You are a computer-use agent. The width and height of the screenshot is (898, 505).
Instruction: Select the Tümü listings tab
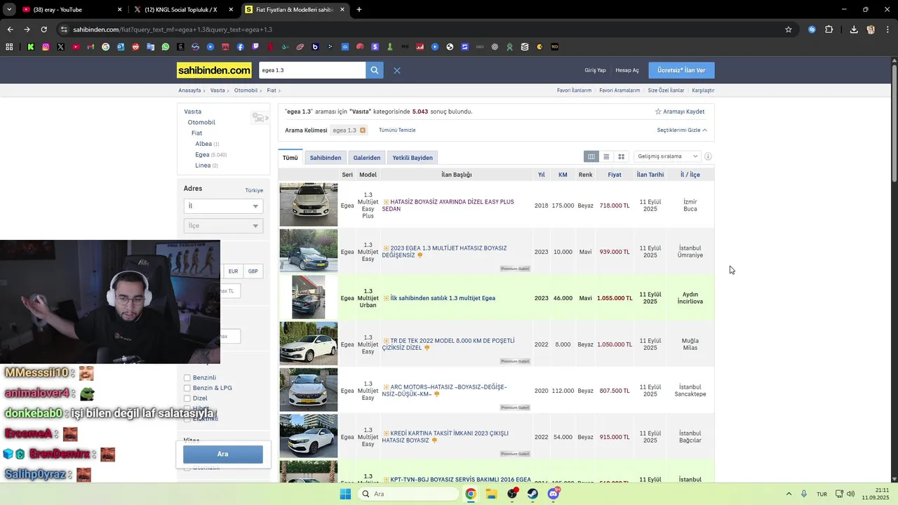(x=290, y=158)
